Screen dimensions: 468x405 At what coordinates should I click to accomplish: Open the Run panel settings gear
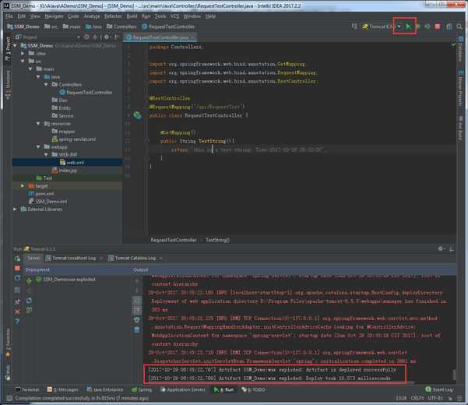[442, 248]
